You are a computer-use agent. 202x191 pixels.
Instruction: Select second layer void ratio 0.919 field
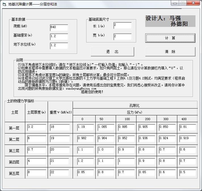(x=188, y=139)
